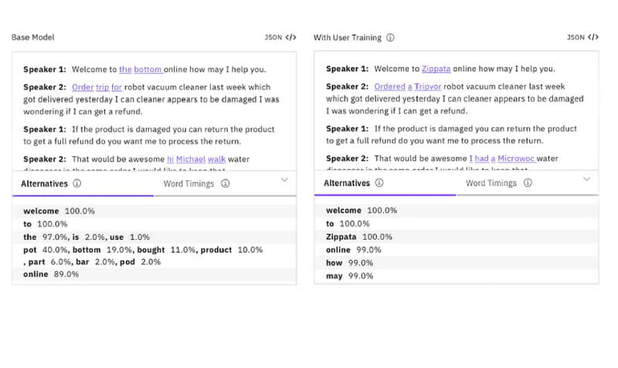Click the highlighted word 'bottom' in left transcript

pos(148,69)
